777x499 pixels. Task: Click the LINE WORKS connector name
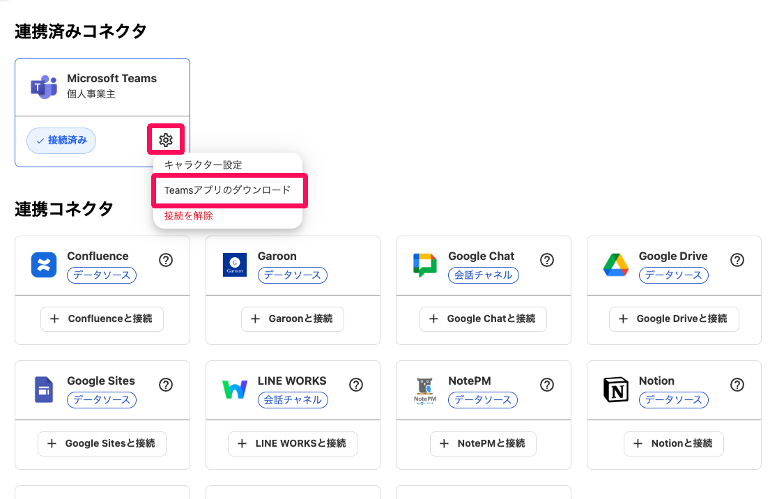[x=292, y=381]
